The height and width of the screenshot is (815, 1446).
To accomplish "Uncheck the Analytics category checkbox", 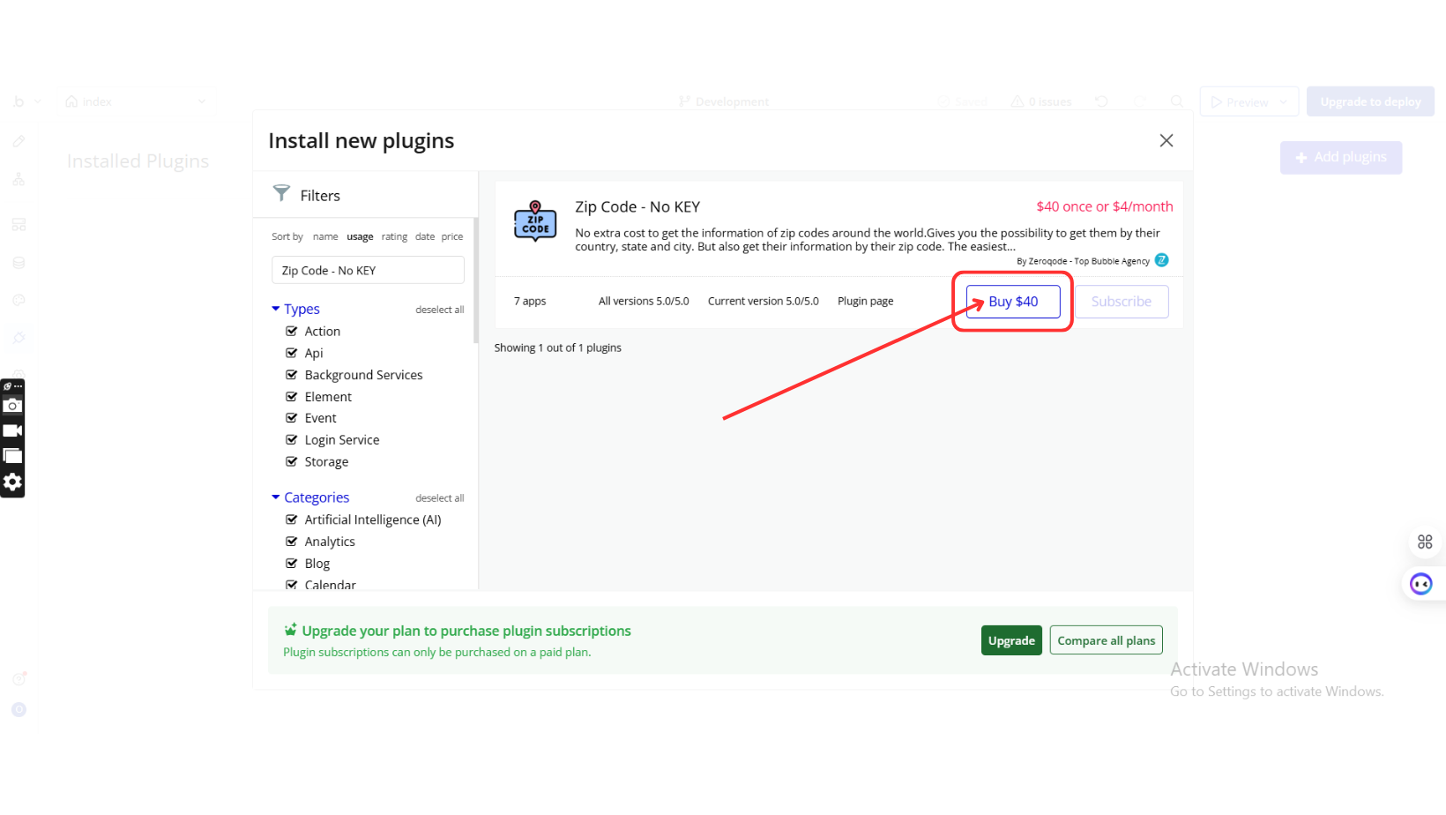I will (292, 542).
